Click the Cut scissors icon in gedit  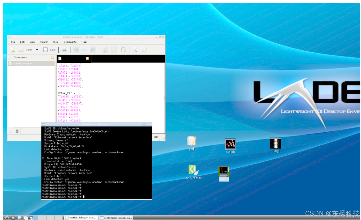pos(105,50)
